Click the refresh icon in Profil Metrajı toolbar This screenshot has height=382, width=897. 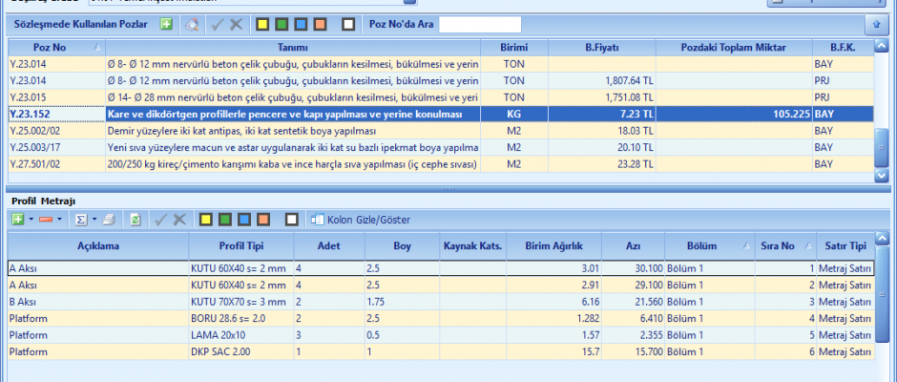tap(136, 220)
